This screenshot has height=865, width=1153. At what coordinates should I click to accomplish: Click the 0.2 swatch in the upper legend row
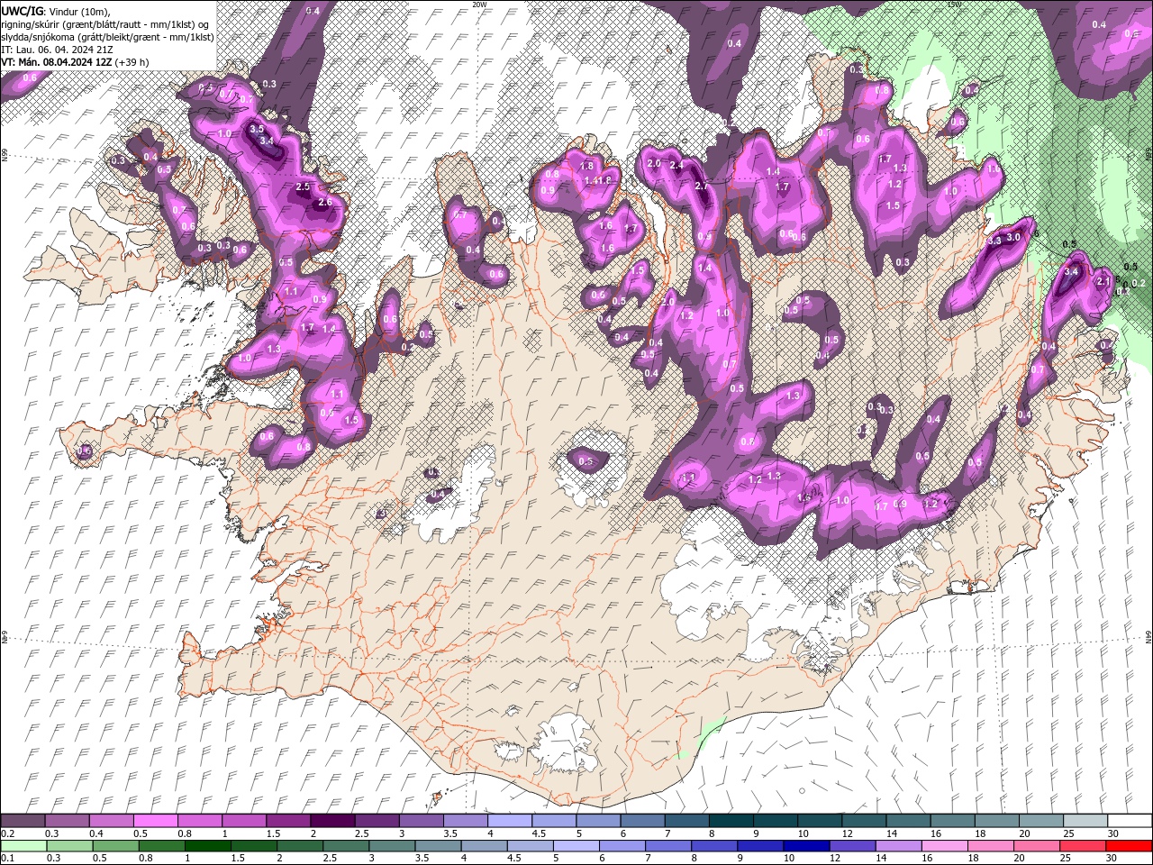[23, 821]
